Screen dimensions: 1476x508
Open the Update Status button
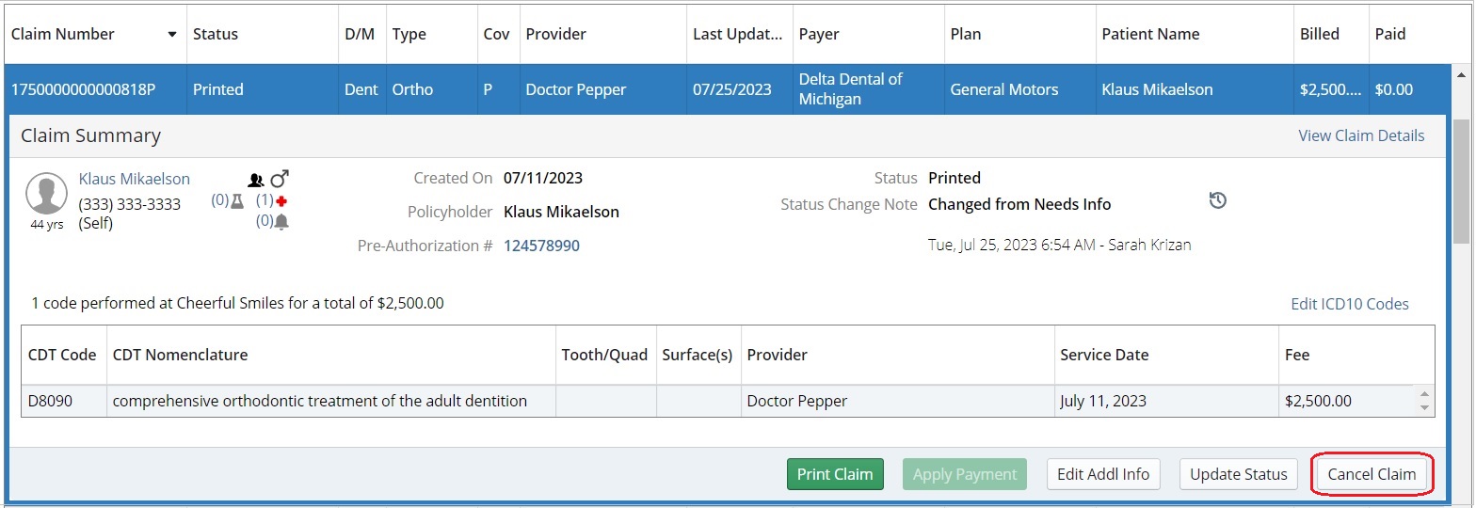1239,474
